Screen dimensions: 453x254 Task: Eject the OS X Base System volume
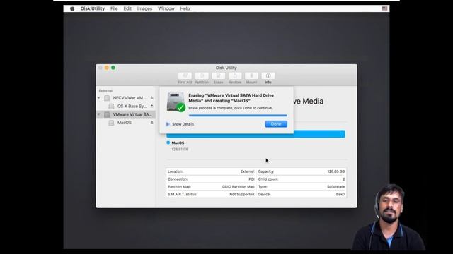[151, 107]
